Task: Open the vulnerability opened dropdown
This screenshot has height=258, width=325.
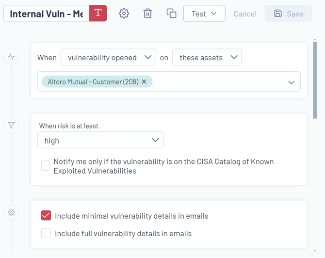Action: click(x=108, y=57)
